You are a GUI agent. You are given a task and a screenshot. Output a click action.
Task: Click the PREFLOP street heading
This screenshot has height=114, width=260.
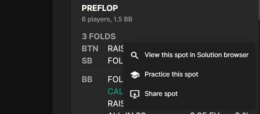click(x=100, y=8)
